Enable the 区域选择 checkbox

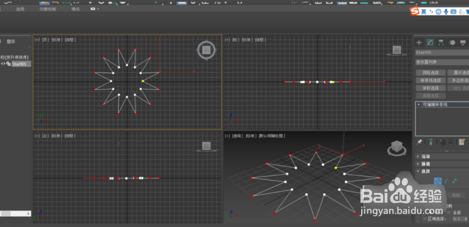425,219
